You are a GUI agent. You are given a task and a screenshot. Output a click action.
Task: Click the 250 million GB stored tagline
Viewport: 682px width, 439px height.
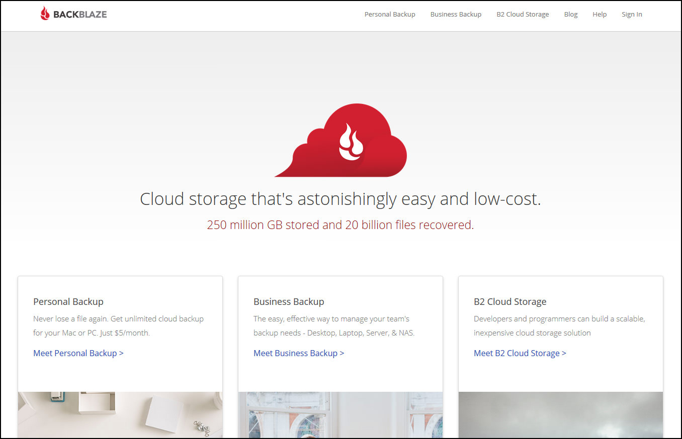(340, 225)
